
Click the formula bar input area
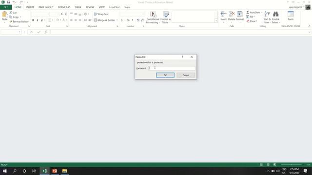pyautogui.click(x=179, y=32)
